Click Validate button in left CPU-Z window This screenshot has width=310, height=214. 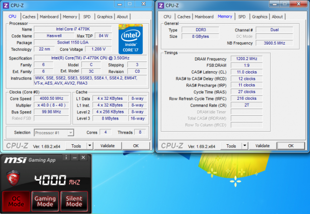point(108,146)
